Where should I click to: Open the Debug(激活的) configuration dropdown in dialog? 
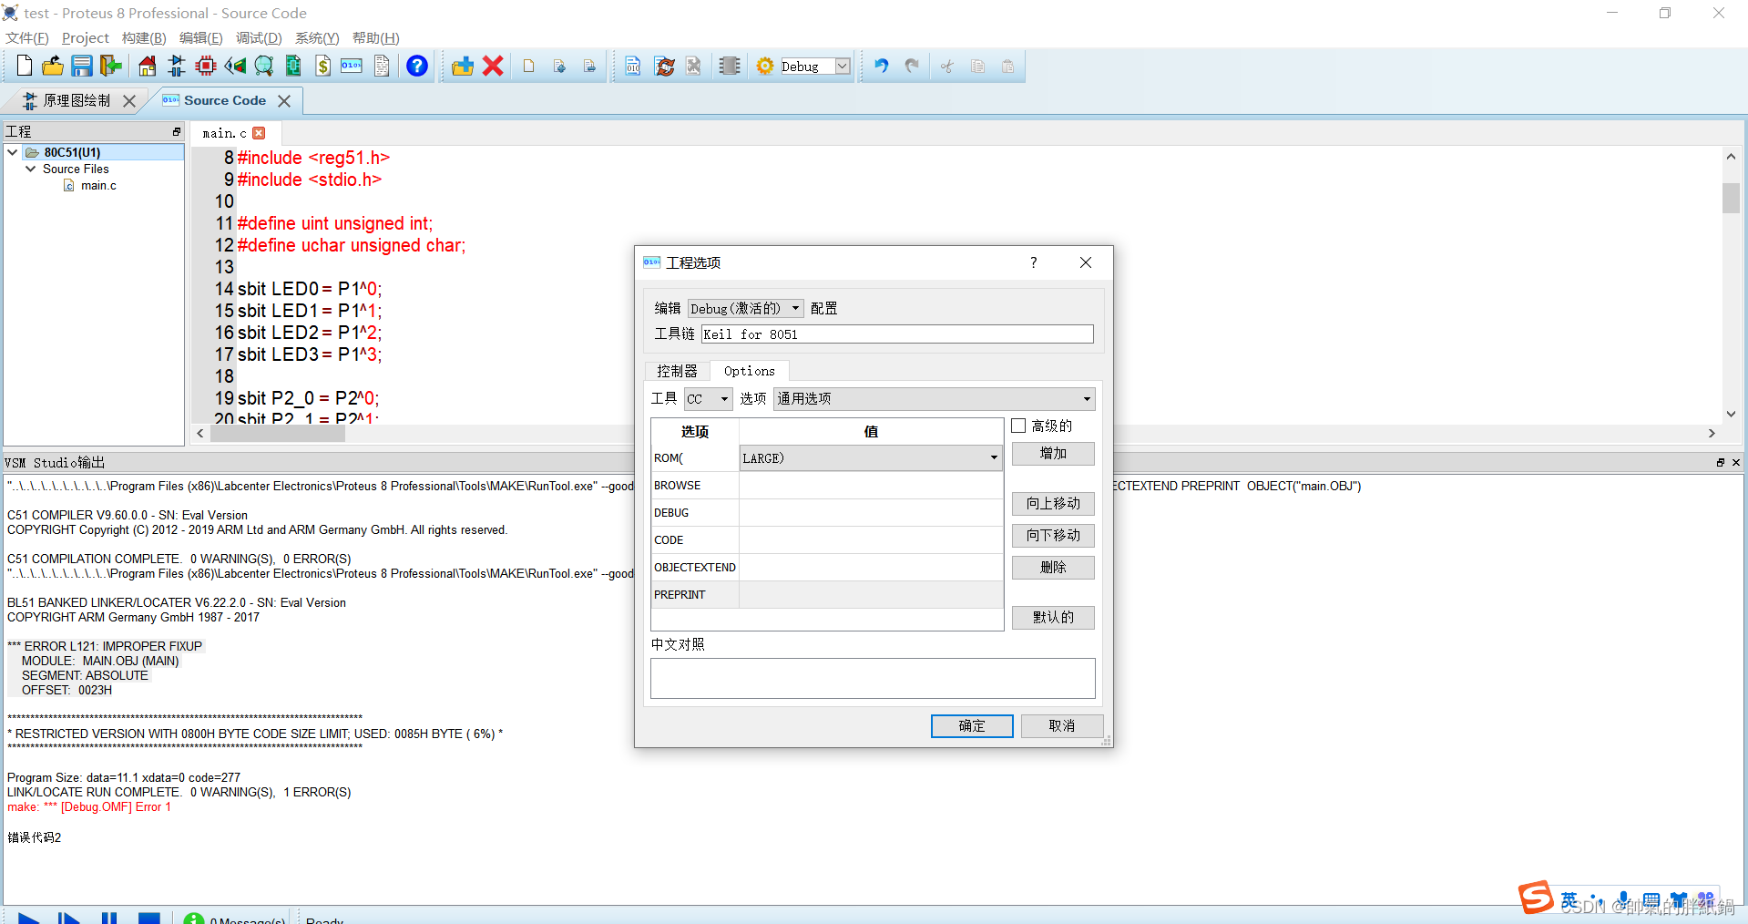click(x=745, y=308)
